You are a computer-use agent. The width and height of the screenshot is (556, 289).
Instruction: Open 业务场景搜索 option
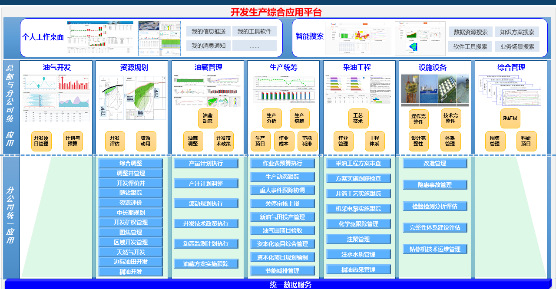coord(517,46)
